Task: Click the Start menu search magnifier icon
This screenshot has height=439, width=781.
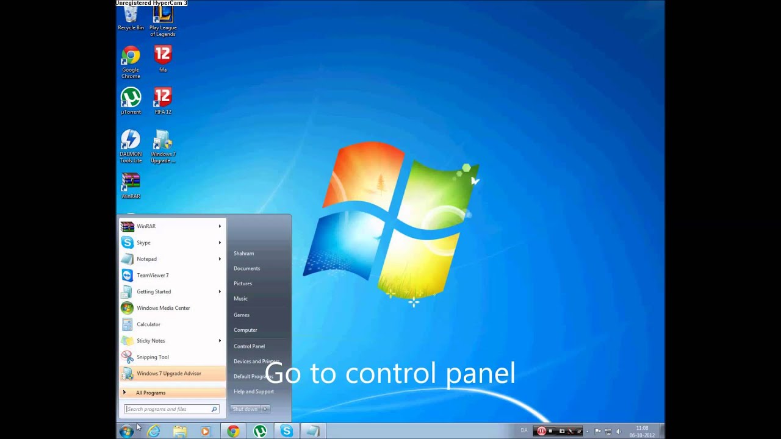Action: (x=214, y=409)
